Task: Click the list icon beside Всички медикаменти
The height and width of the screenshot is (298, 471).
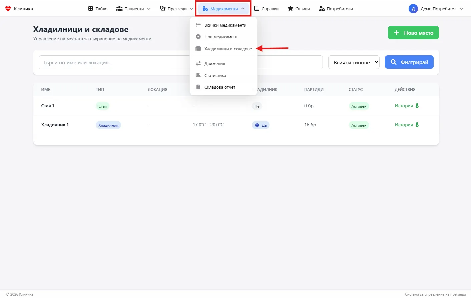Action: point(198,25)
